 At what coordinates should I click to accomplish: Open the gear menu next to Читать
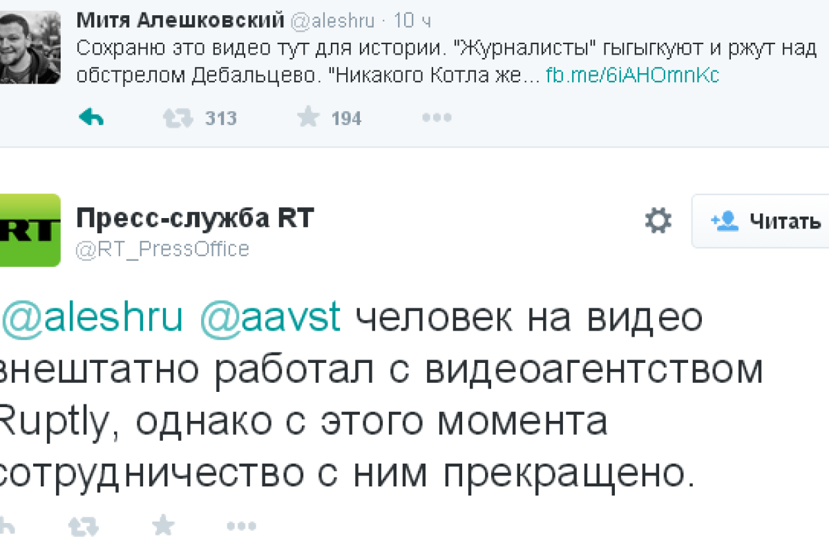tap(658, 221)
